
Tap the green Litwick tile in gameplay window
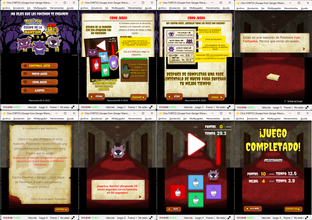(x=196, y=200)
